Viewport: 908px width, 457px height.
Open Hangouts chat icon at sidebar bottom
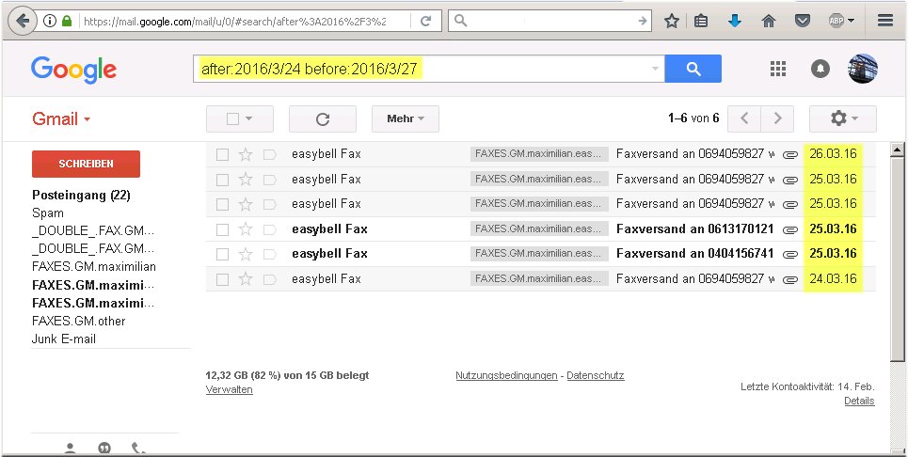coord(104,449)
